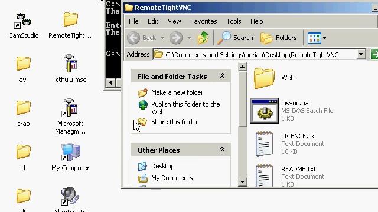Click the LICENCE.txt file name
The image size is (378, 212).
point(299,136)
